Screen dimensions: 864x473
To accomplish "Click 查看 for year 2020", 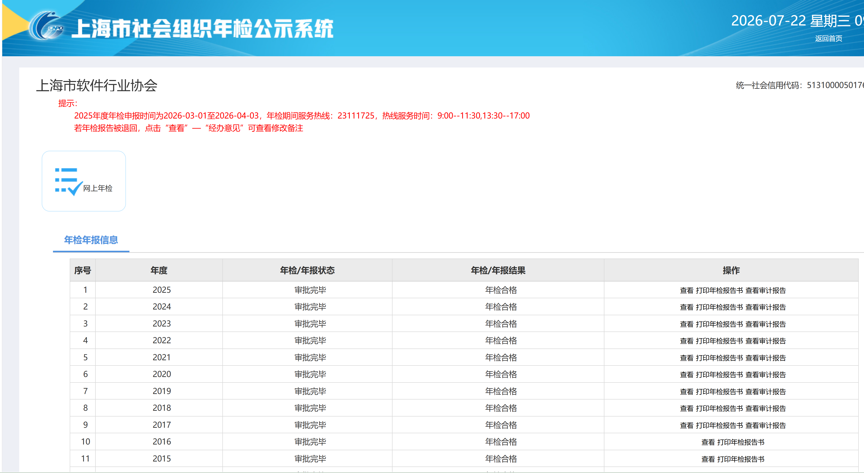I will coord(686,375).
